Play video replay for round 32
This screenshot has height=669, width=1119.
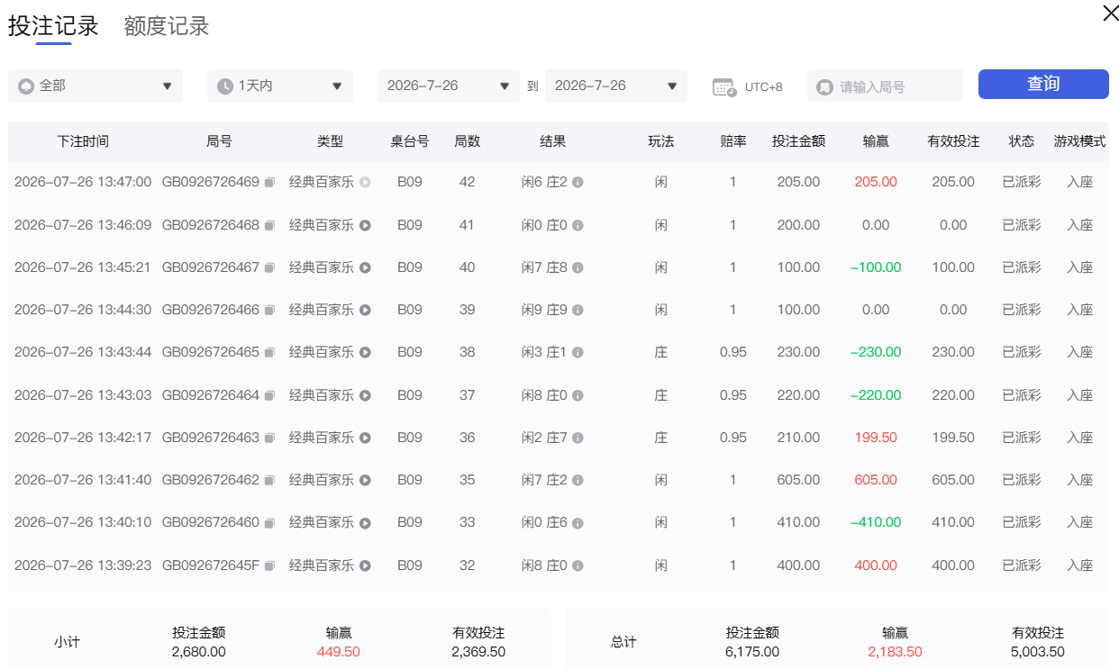click(x=365, y=566)
